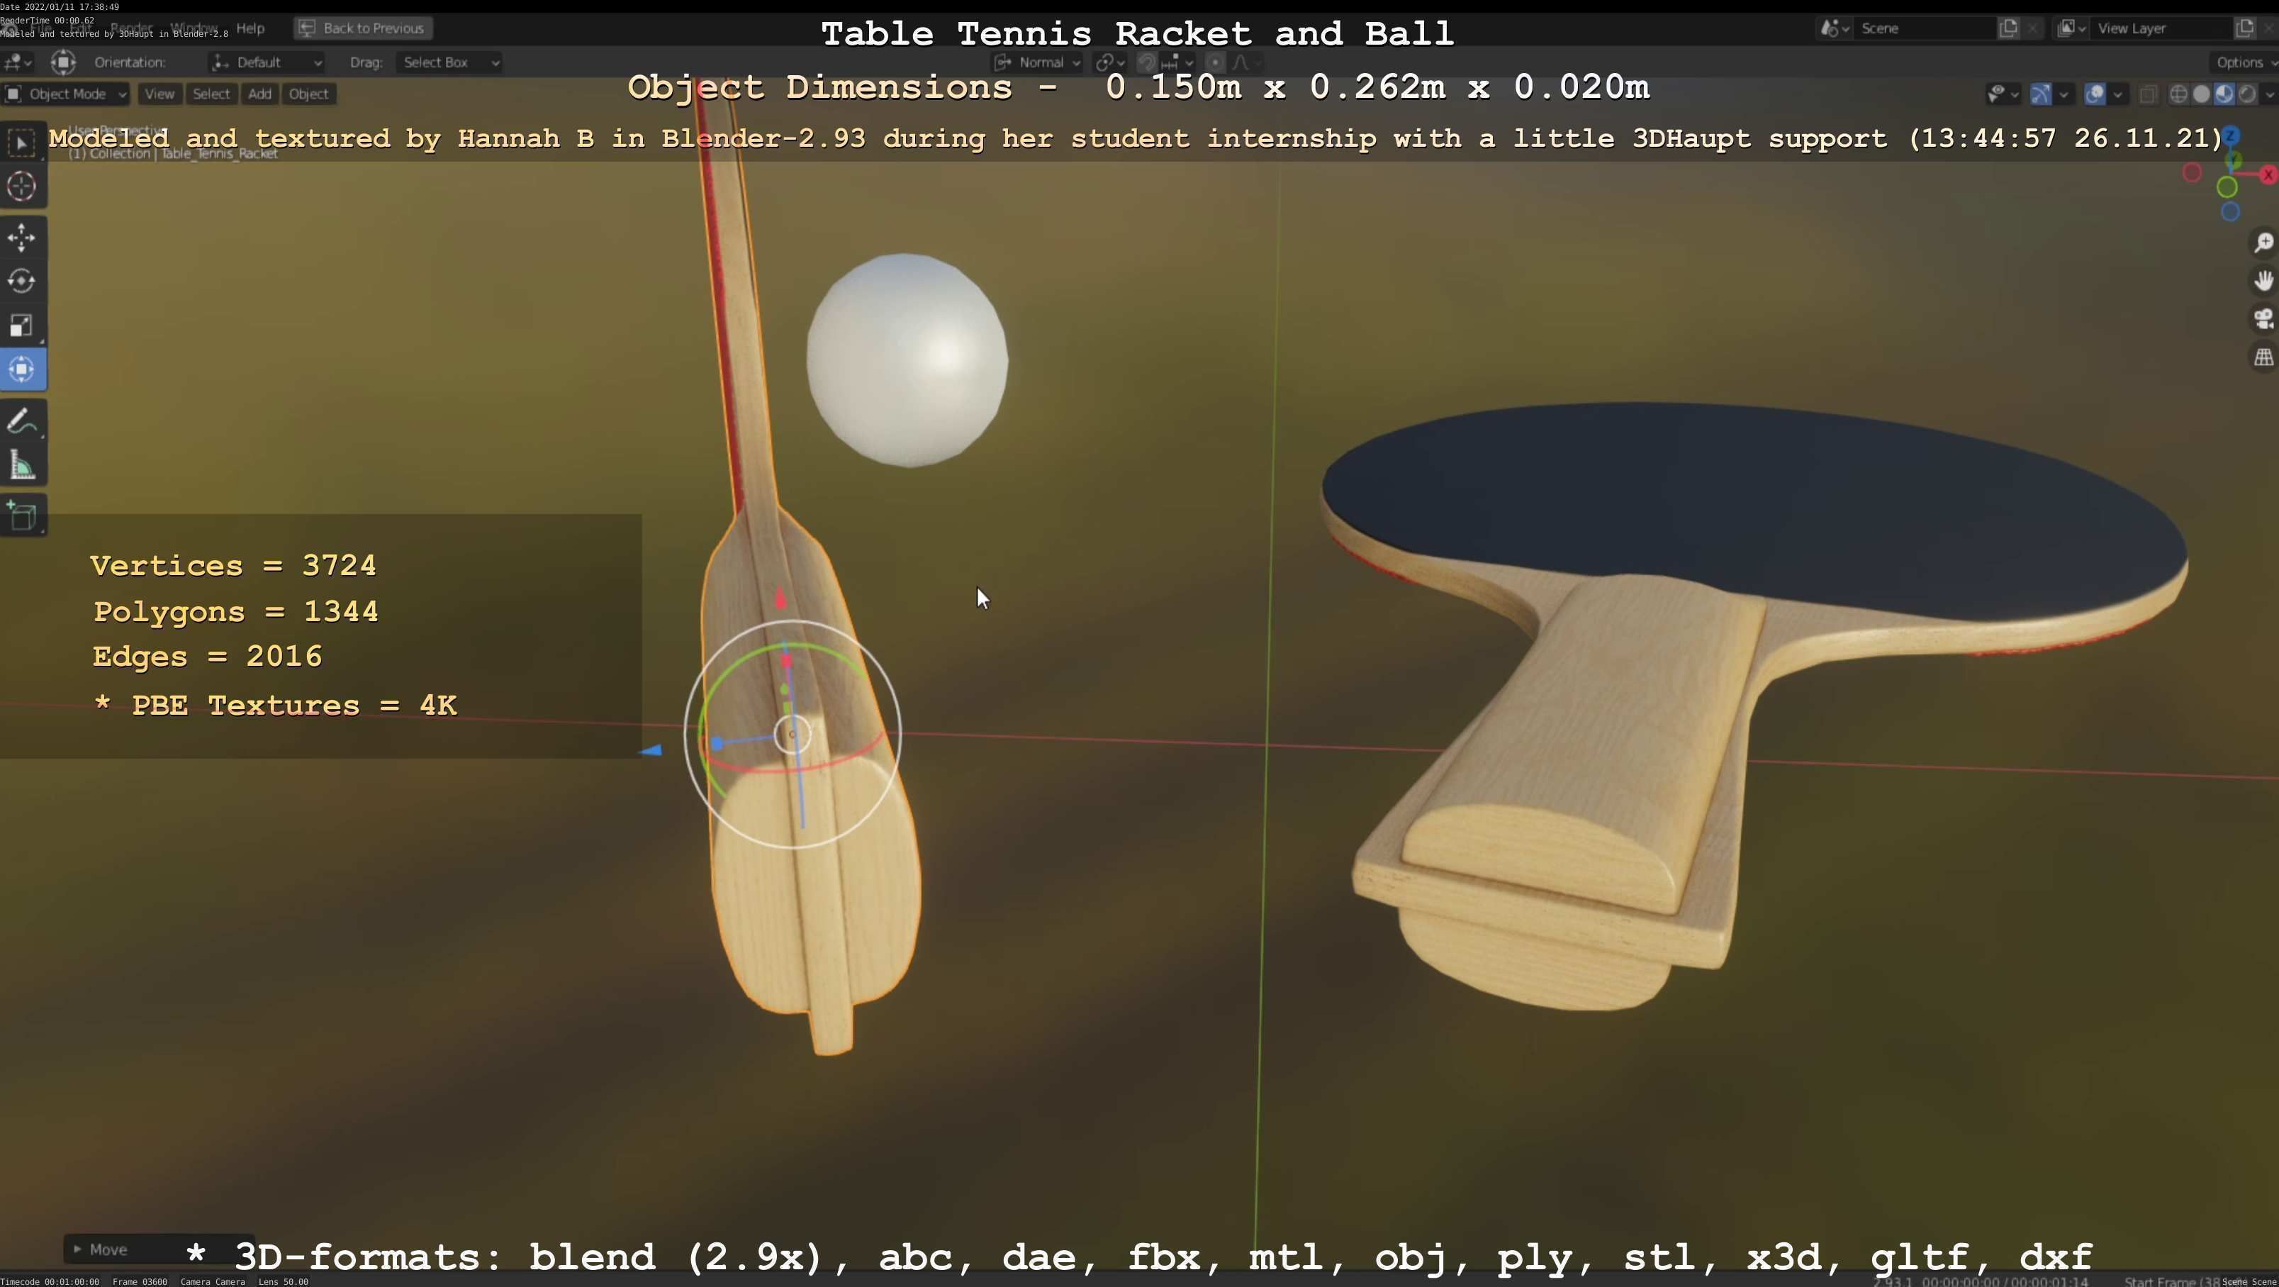This screenshot has width=2279, height=1287.
Task: Select the Rotate tool
Action: click(22, 282)
